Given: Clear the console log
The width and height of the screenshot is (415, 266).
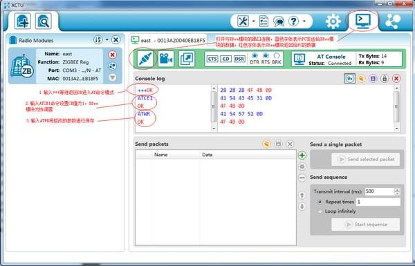Looking at the screenshot, I should [x=396, y=79].
